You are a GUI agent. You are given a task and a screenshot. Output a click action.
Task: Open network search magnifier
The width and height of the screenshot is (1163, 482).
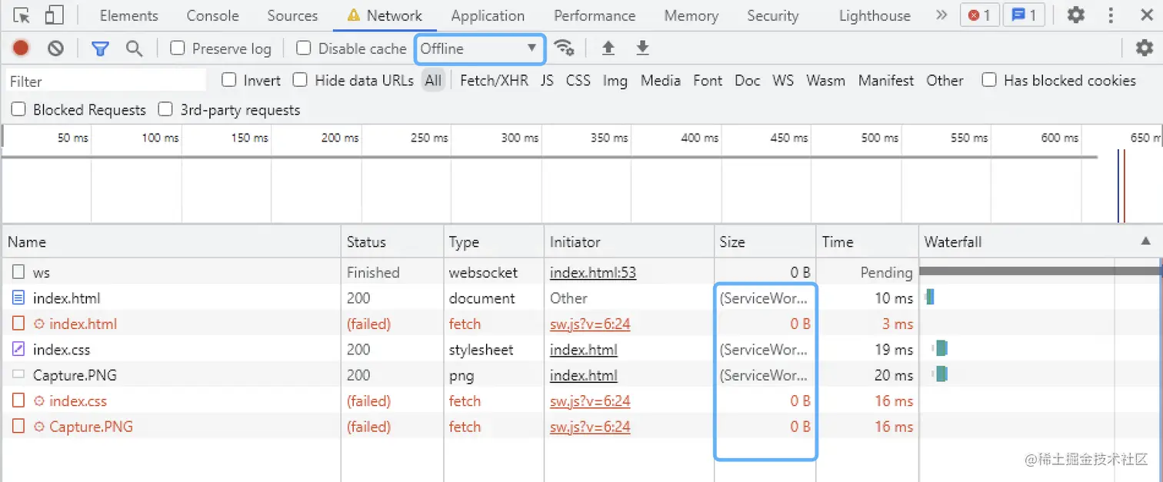(x=135, y=48)
